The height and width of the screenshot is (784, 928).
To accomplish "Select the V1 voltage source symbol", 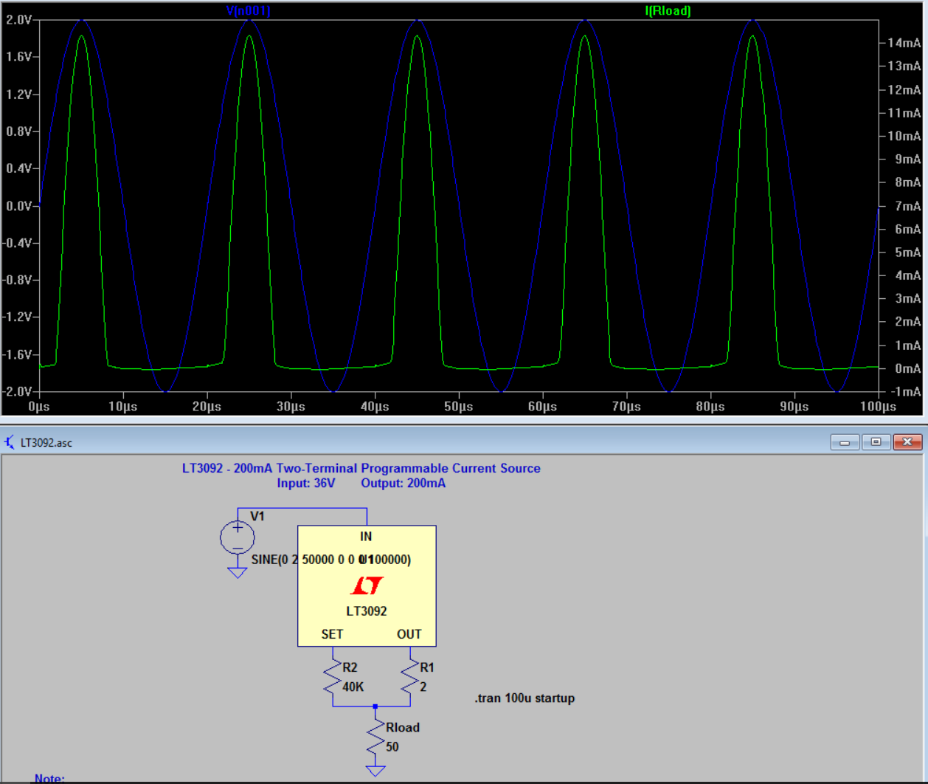I will coord(238,538).
